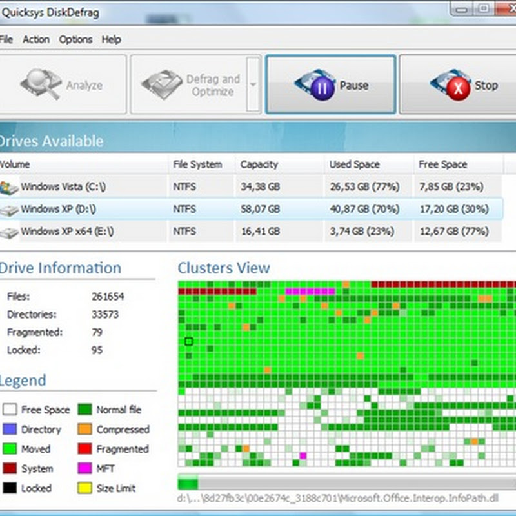Click the magenta MFT cluster strip in map

[310, 292]
